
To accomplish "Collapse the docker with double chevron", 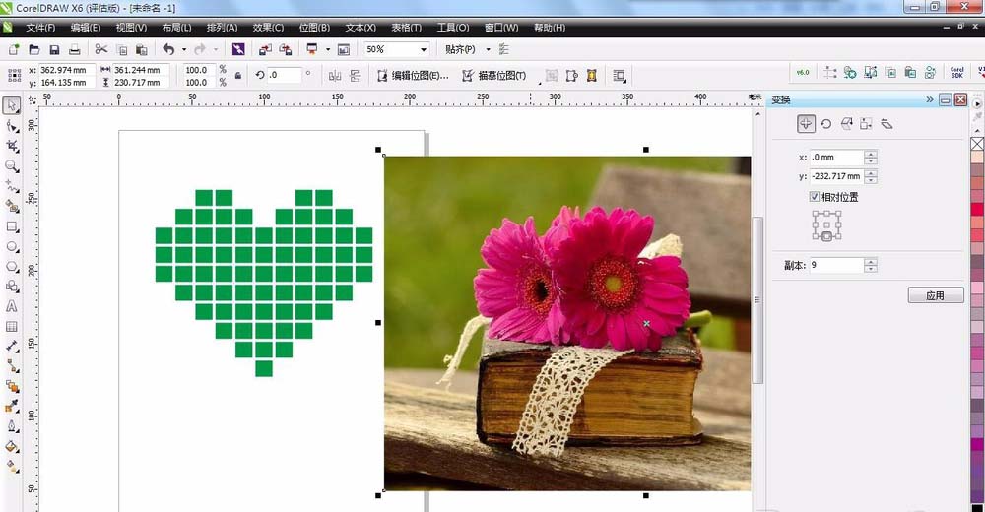I will click(x=930, y=99).
